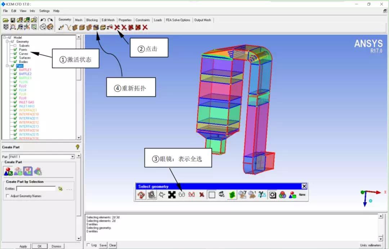This screenshot has height=249, width=389.
Task: Uncheck the FLU2 part checkbox
Action: pyautogui.click(x=15, y=86)
